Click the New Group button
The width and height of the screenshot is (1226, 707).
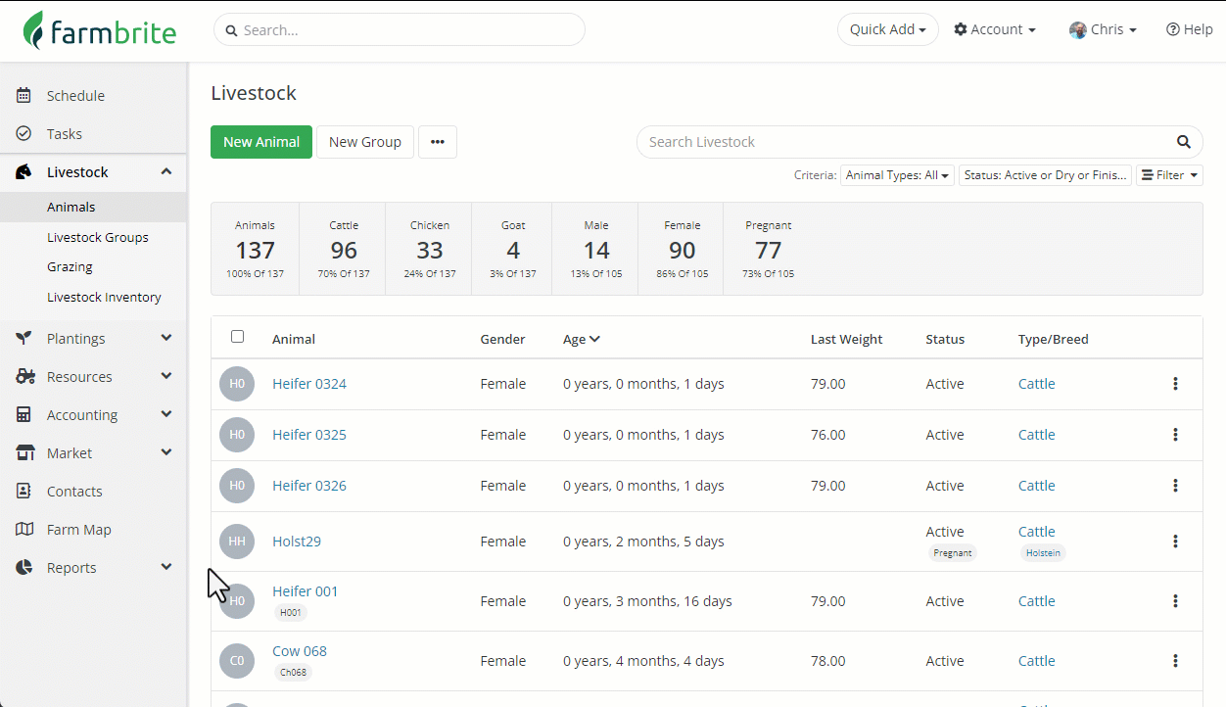[365, 142]
